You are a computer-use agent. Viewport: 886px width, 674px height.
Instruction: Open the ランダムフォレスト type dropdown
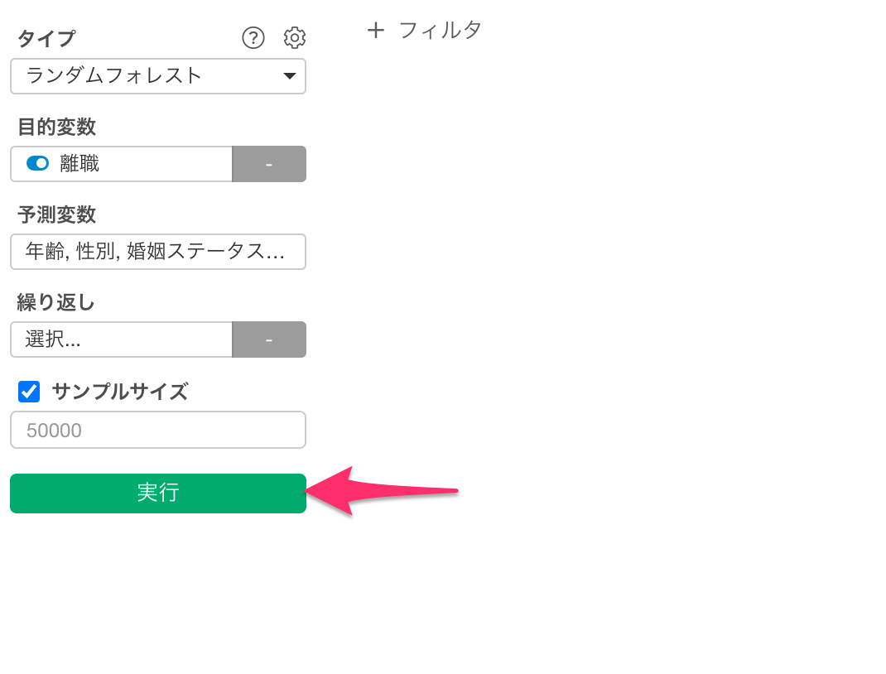tap(158, 75)
